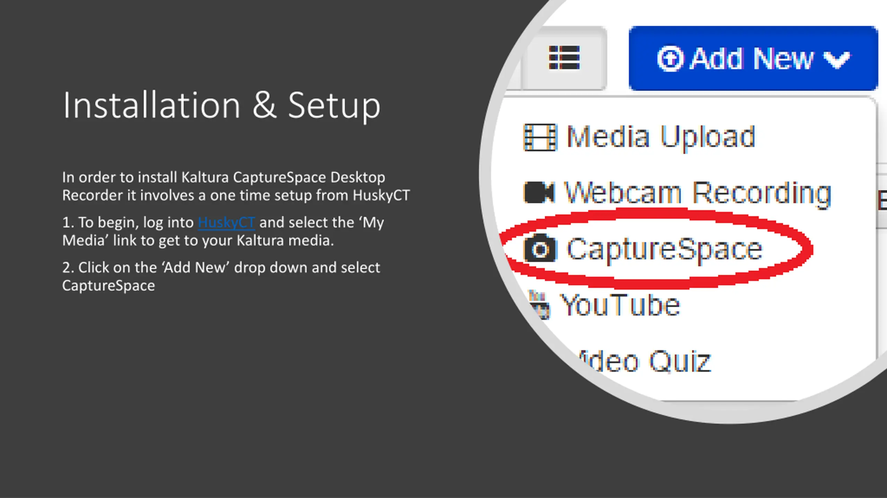The height and width of the screenshot is (498, 887).
Task: Click the video camera icon for Webcam Recording
Action: coord(539,192)
